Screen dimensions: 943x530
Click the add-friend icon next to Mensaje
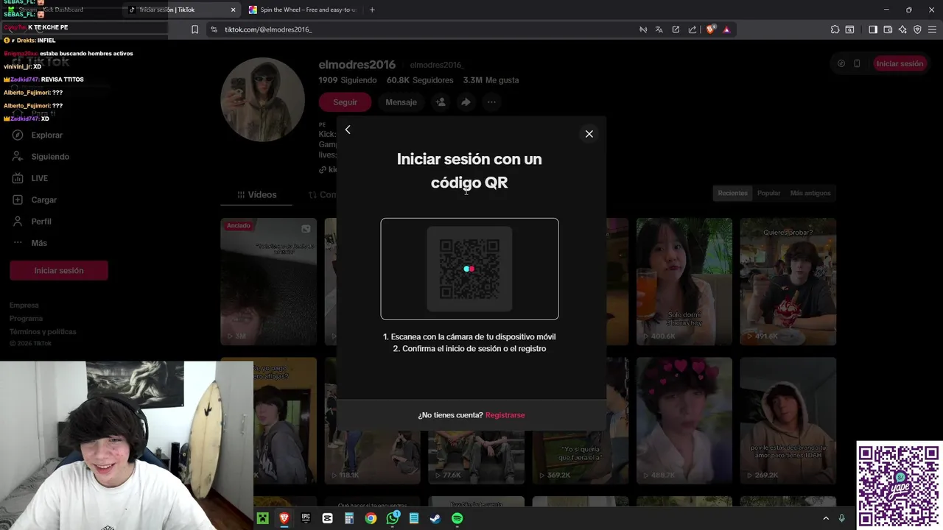[x=441, y=102]
